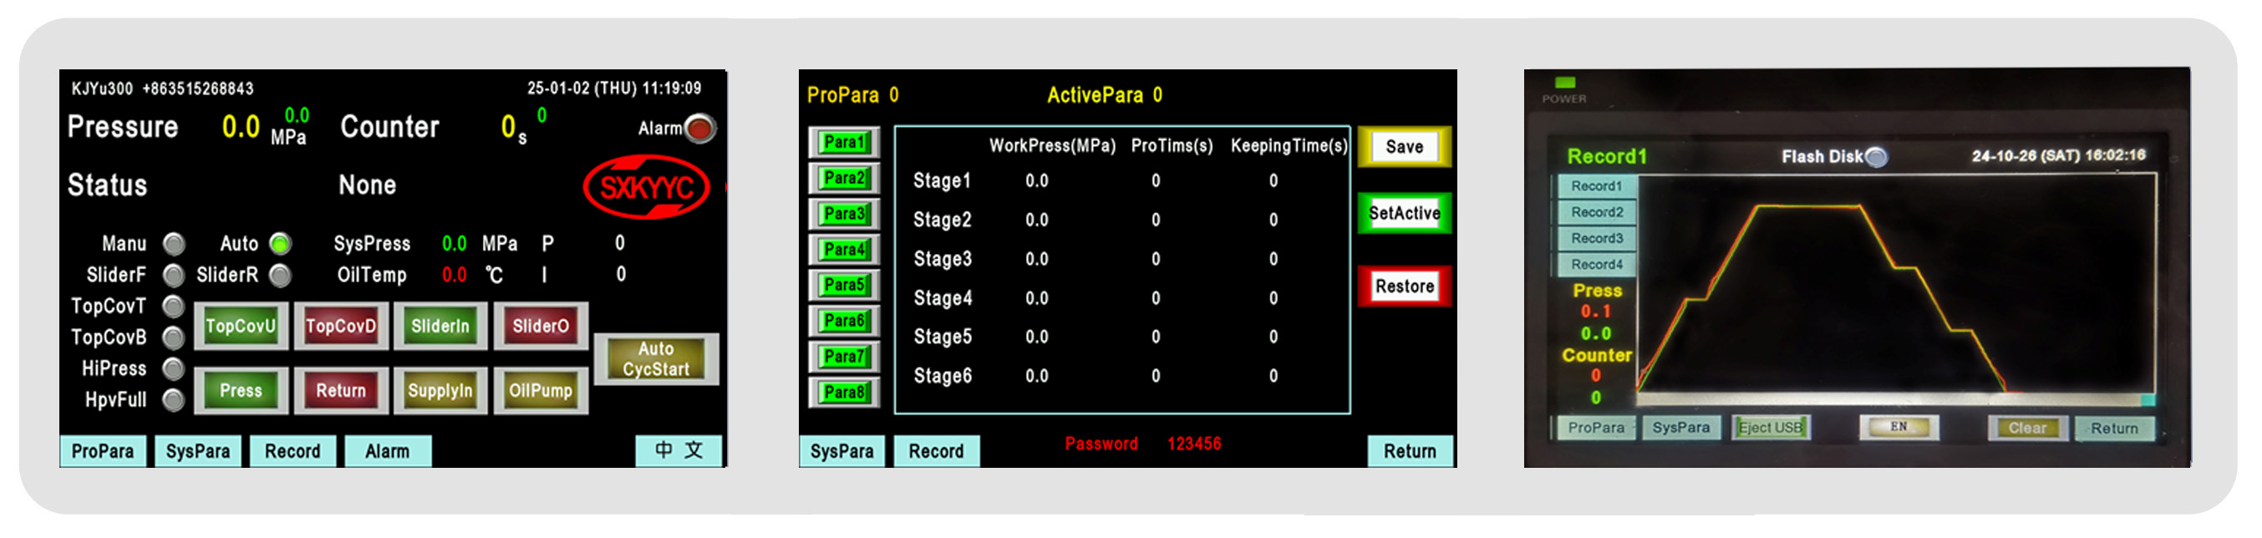
Task: Select the Para1 parameter set
Action: [x=844, y=142]
